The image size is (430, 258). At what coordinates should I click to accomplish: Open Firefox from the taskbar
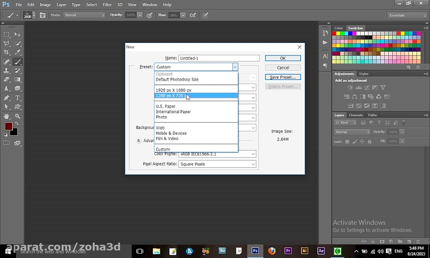271,251
